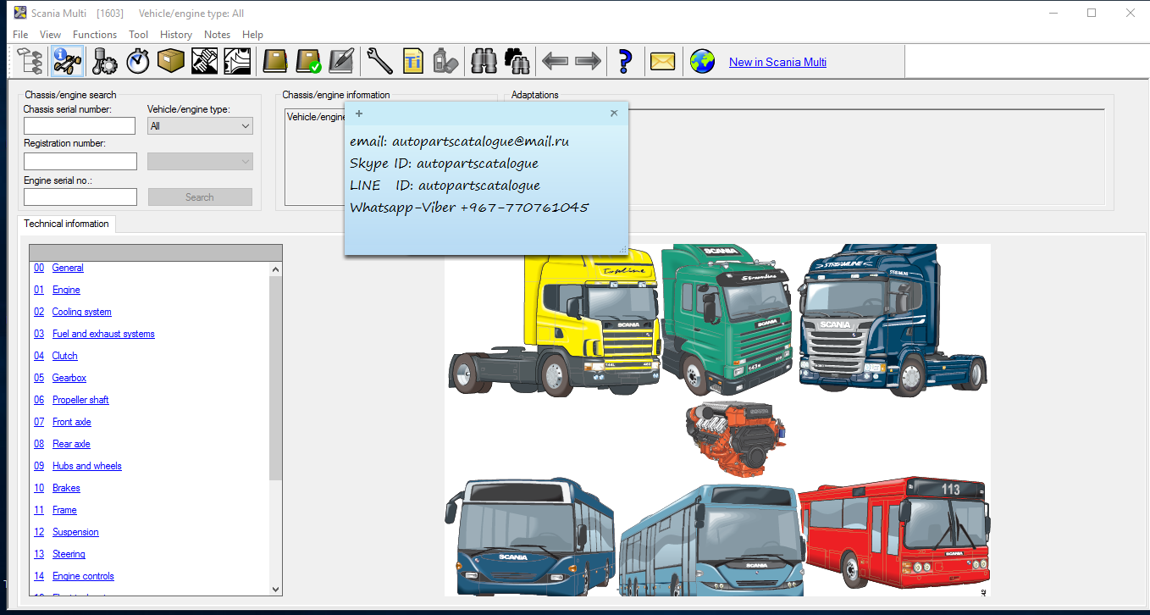Open the New in Scania Multi link
Image resolution: width=1150 pixels, height=615 pixels.
[x=777, y=62]
